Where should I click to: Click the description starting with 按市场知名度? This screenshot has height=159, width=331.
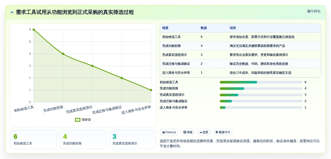262,37
